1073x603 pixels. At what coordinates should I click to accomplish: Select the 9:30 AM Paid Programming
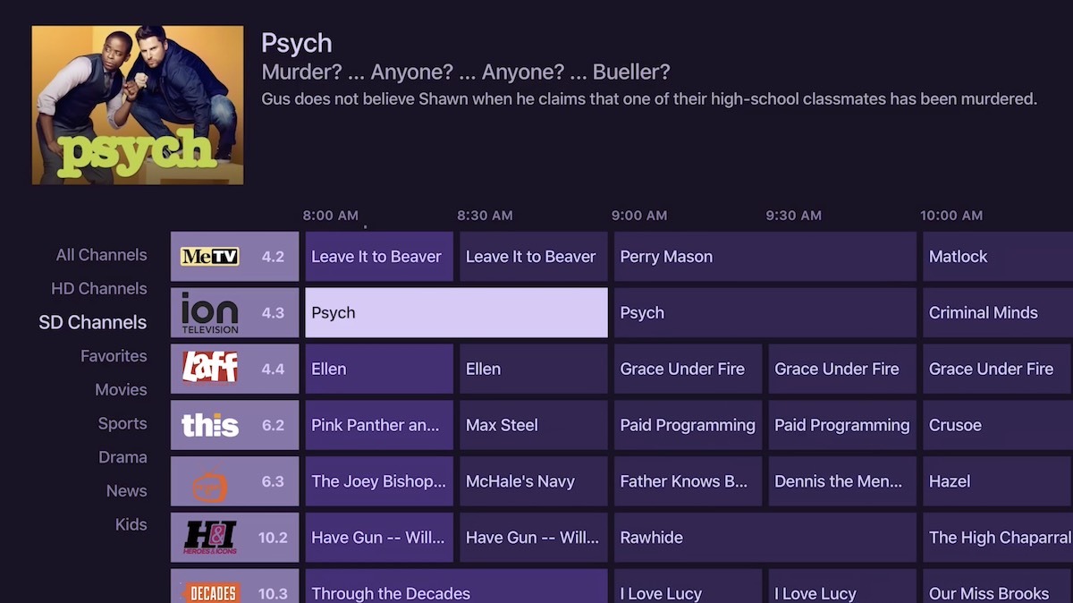(x=842, y=425)
